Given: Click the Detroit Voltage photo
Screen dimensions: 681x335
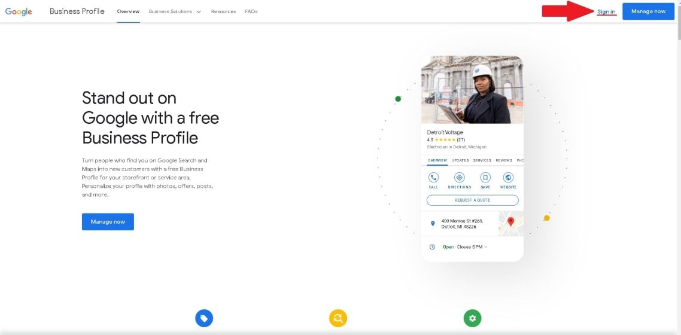Looking at the screenshot, I should pos(472,90).
